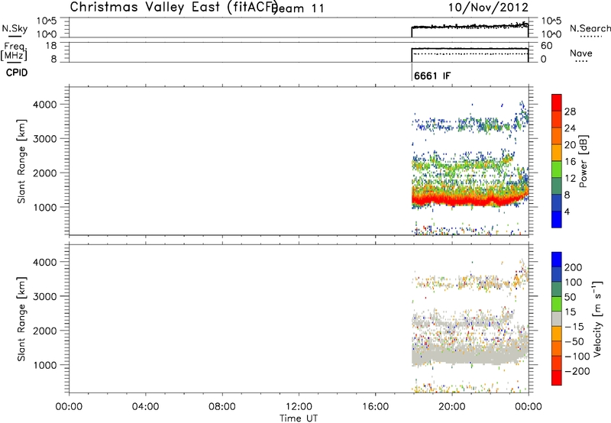
Task: Click the date 10/Nov/2012
Action: tap(488, 8)
